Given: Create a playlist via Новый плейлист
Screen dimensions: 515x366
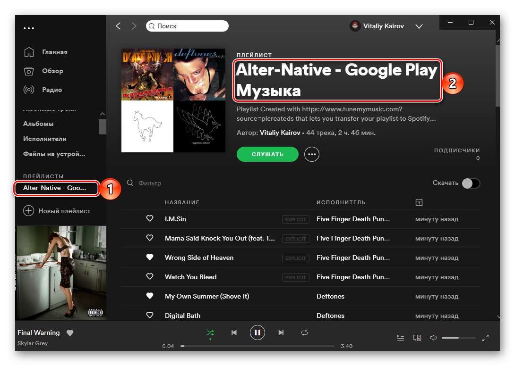Looking at the screenshot, I should pos(64,211).
